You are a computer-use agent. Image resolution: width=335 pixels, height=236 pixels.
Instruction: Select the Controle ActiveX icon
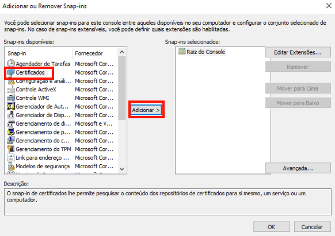11,90
